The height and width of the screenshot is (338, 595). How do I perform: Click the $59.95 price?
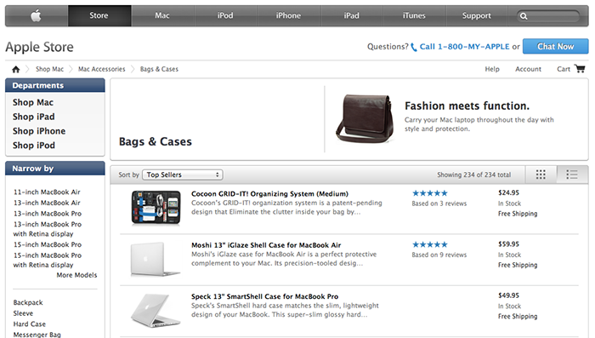click(x=509, y=244)
